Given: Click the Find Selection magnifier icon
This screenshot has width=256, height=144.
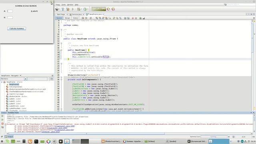Looking at the screenshot, I should click(97, 18).
